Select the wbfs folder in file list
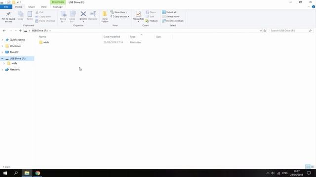316x177 pixels. [46, 43]
